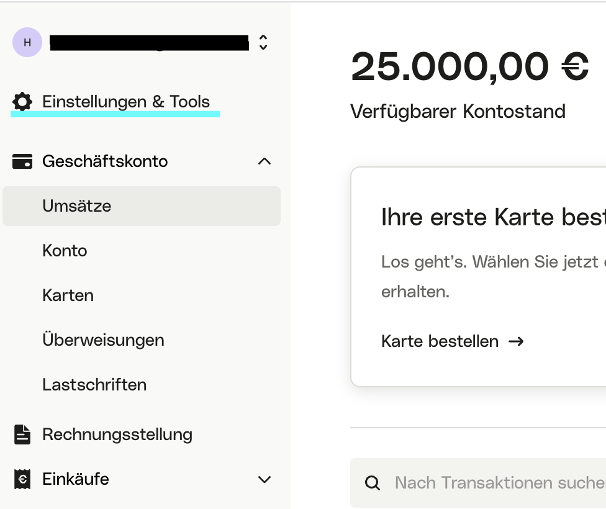Navigate to Überweisungen

point(103,340)
